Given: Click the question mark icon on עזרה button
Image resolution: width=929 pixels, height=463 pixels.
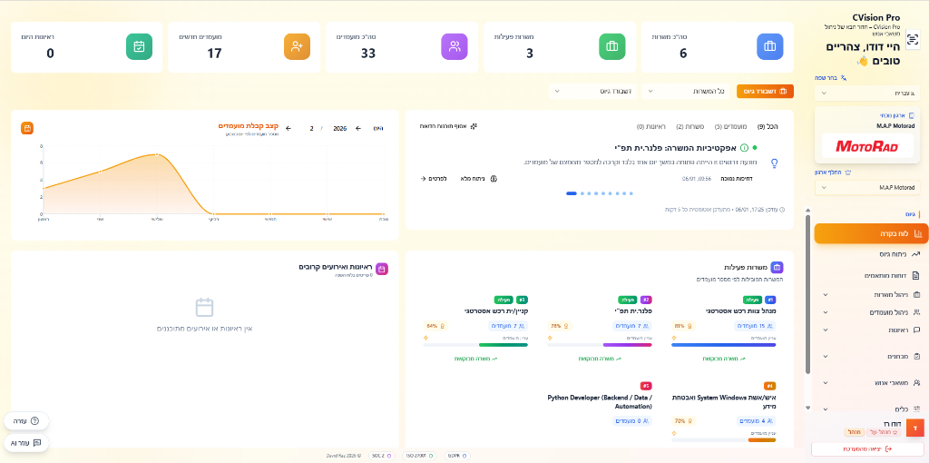Looking at the screenshot, I should tap(34, 421).
